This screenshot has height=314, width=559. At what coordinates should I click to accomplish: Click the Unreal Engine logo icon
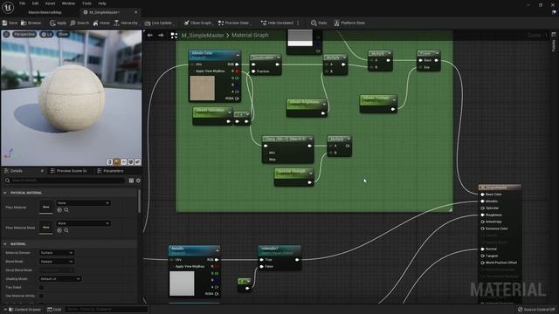click(8, 7)
